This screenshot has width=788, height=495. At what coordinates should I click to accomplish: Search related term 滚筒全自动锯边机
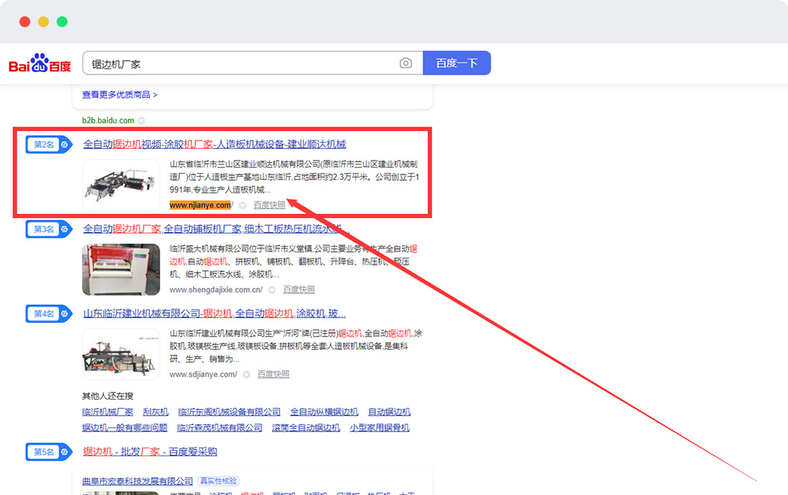tap(306, 427)
